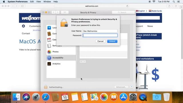Screen dimensions: 183x103
Task: Select the Reminders icon in privacy list
Action: [49, 46]
